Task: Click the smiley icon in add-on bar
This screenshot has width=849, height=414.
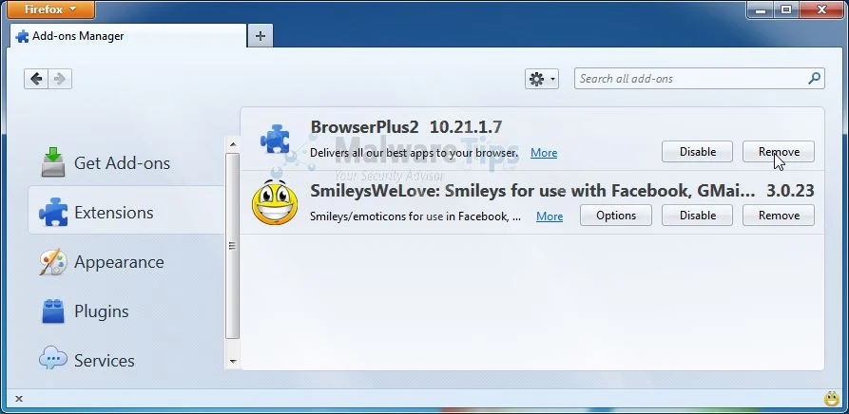Action: pos(832,400)
